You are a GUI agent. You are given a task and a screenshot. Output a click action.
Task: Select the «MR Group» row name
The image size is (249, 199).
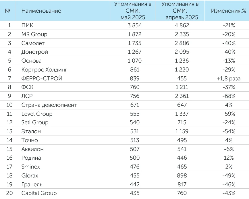[x=34, y=34]
